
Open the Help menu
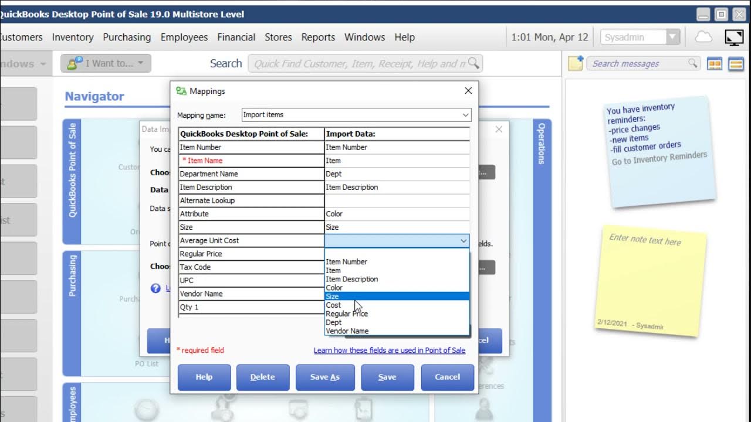click(x=404, y=37)
